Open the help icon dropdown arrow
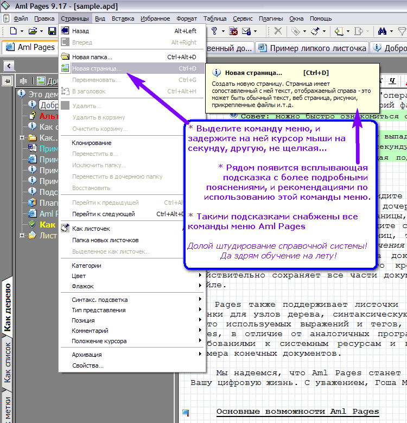 coord(223,31)
